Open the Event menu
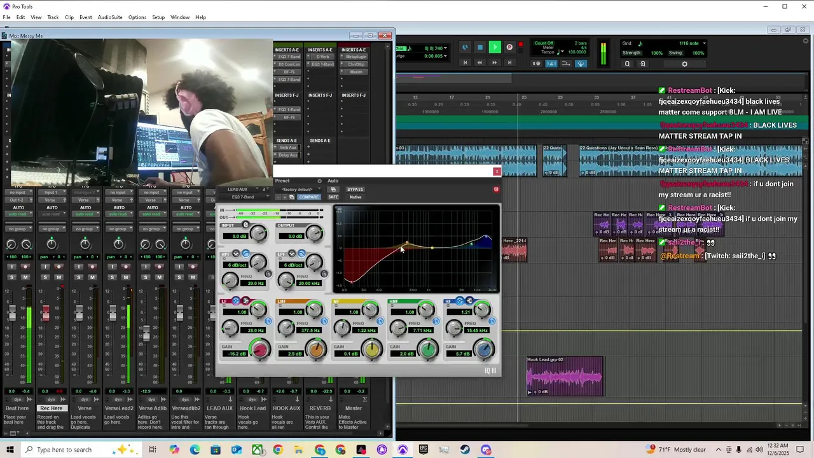The width and height of the screenshot is (814, 458). 86,17
